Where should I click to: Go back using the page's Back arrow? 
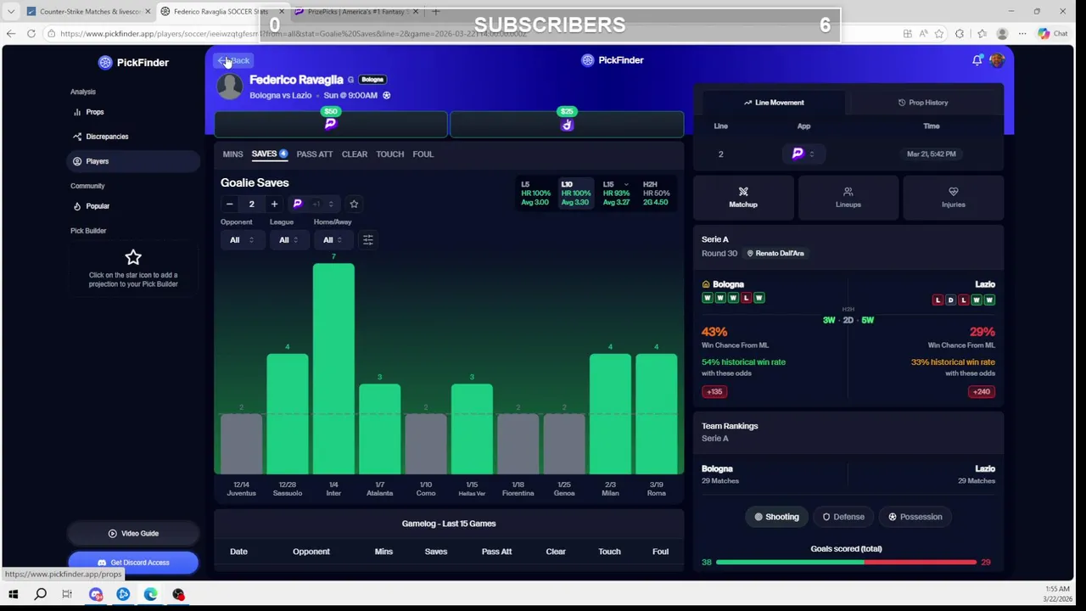point(233,60)
